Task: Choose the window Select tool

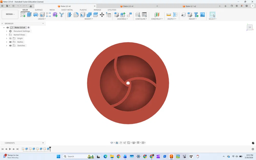Action: 212,15
